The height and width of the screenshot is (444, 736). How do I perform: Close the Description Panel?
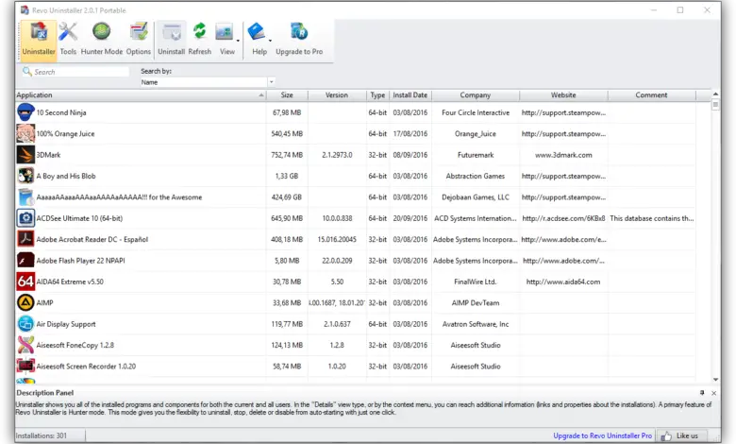click(714, 392)
